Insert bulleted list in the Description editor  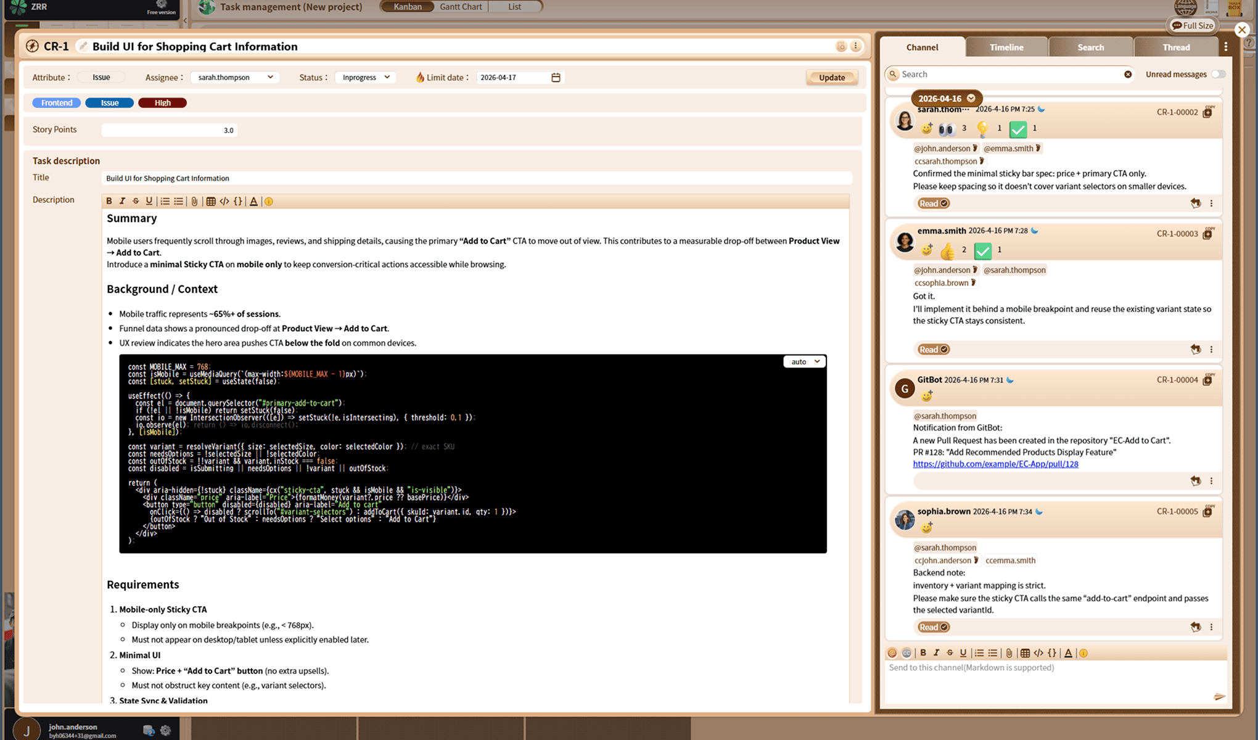point(178,201)
